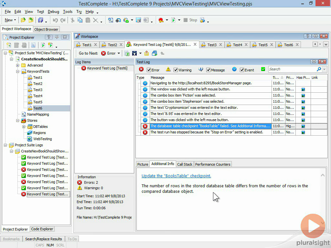Click picture icon for BooksTable checkpoint failed row
This screenshot has height=248, width=331.
303,126
